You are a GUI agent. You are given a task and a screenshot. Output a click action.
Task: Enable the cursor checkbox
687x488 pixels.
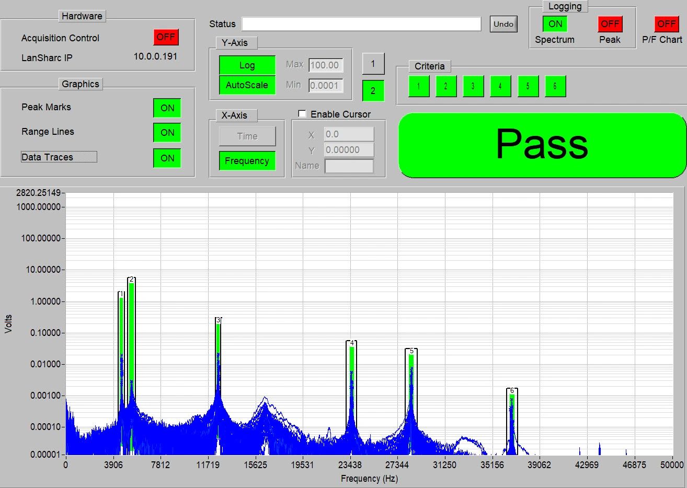302,114
